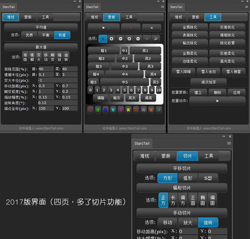The height and width of the screenshot is (239, 250).
Task: Click the red play button in mask panel
Action: coord(131,28)
